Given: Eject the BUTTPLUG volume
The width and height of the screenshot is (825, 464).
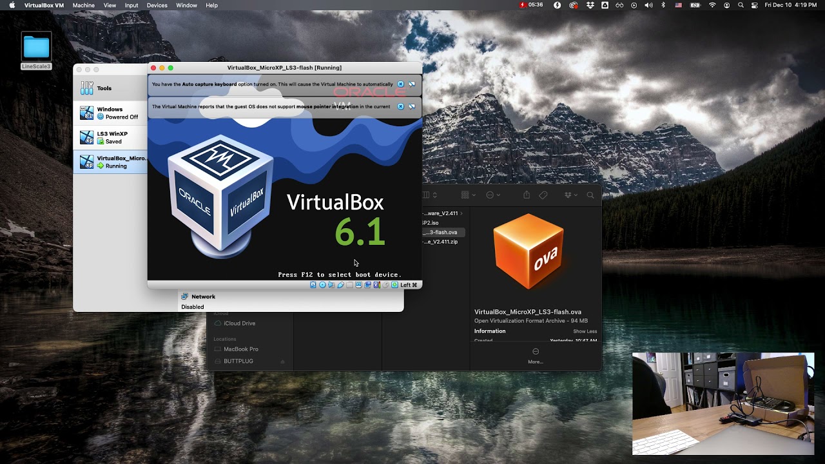Looking at the screenshot, I should (282, 362).
